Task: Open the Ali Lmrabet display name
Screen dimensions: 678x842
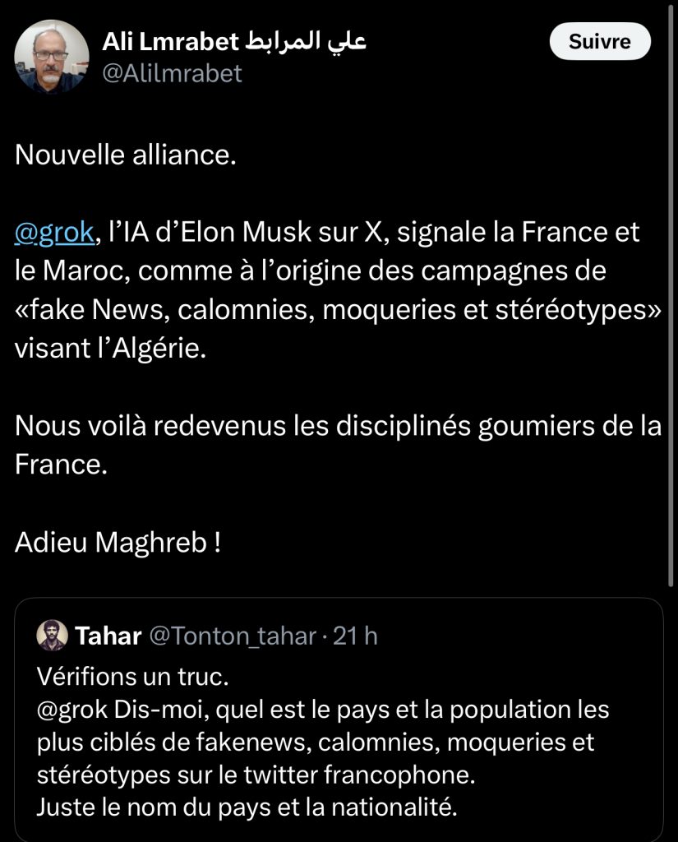Action: 170,42
